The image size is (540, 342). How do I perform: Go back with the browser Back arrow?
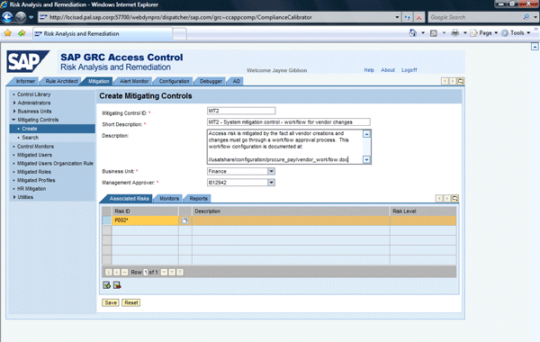[x=7, y=17]
